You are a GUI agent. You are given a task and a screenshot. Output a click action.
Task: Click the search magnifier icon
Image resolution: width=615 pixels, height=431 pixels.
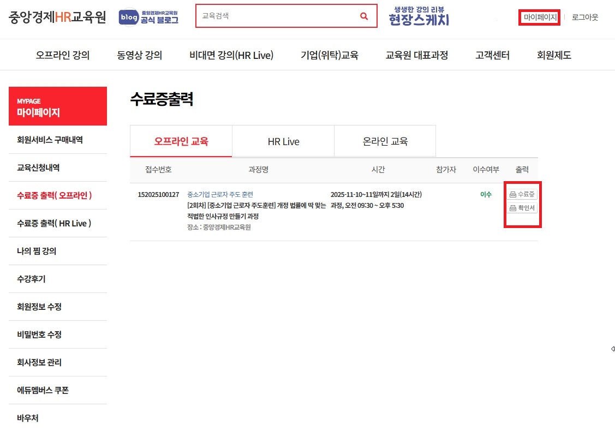[364, 16]
